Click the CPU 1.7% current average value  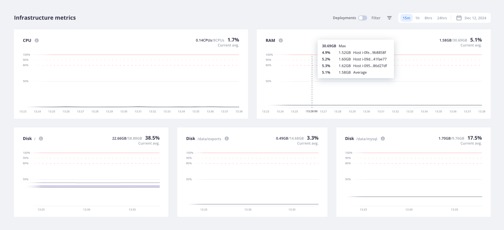point(233,40)
